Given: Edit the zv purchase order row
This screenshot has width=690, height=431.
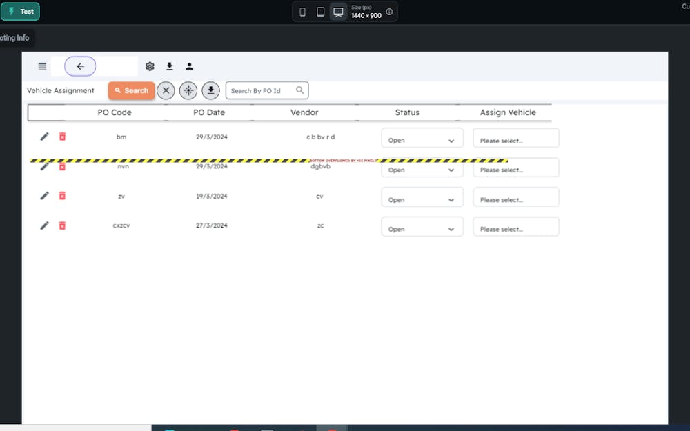Looking at the screenshot, I should 44,196.
